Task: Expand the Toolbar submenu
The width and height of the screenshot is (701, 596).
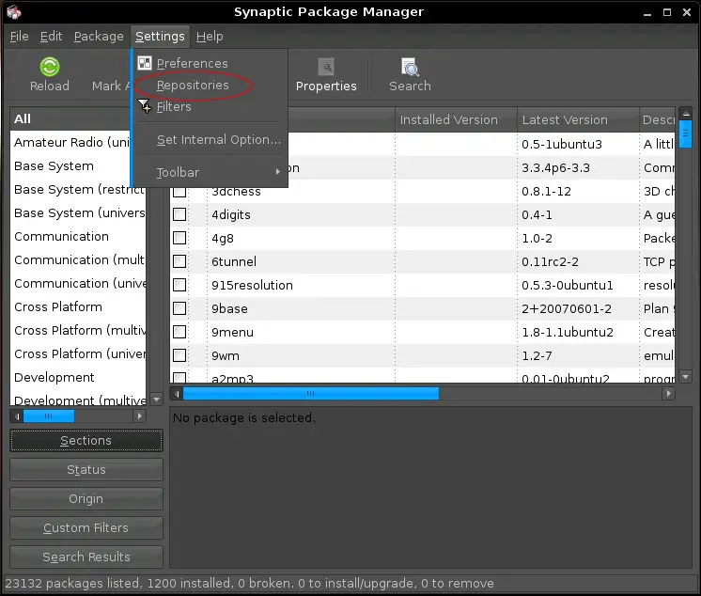Action: pos(210,172)
